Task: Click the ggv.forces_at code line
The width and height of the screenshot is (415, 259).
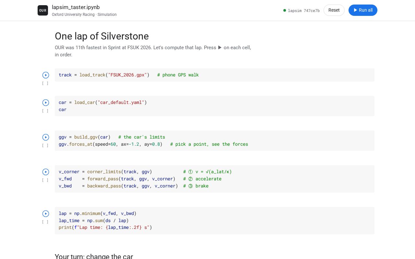Action: point(153,144)
